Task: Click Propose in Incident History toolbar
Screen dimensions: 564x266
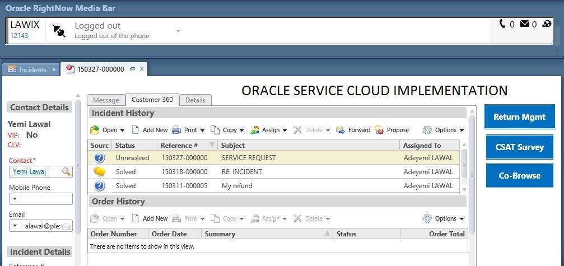Action: click(391, 130)
